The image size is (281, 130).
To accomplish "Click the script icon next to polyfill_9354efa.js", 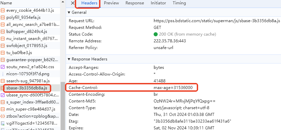I will 2,17.
